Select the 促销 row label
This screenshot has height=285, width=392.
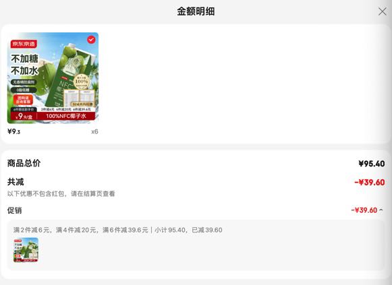(x=14, y=210)
